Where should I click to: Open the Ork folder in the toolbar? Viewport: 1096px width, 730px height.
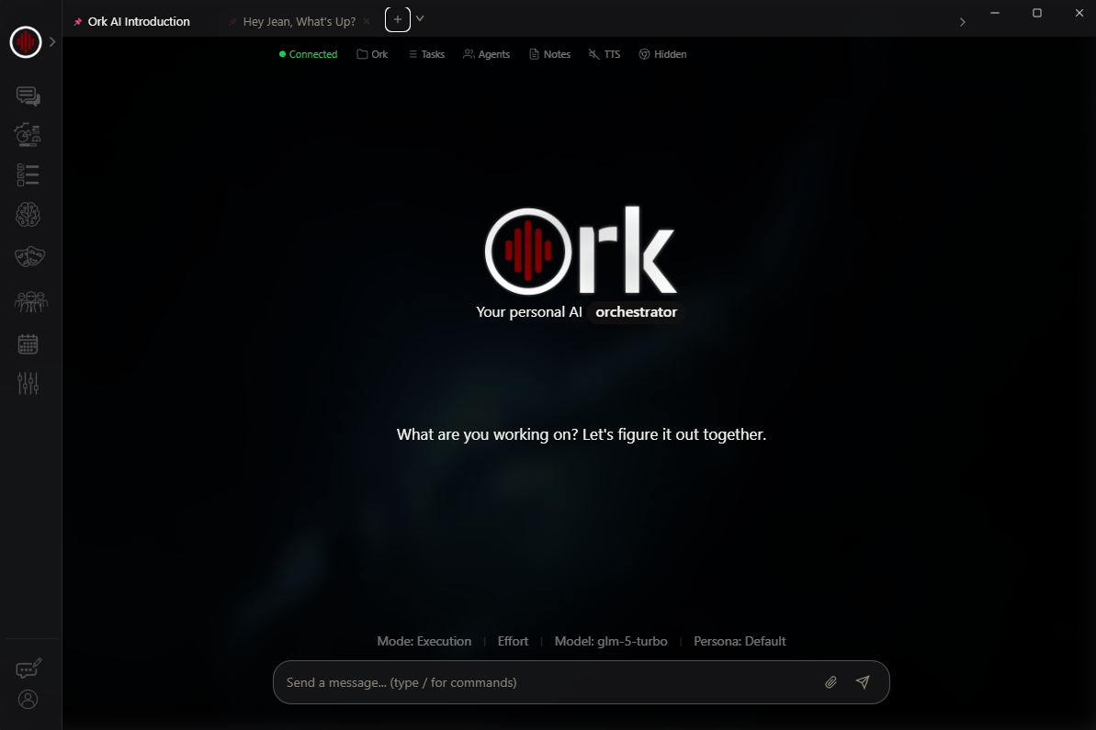(x=372, y=54)
